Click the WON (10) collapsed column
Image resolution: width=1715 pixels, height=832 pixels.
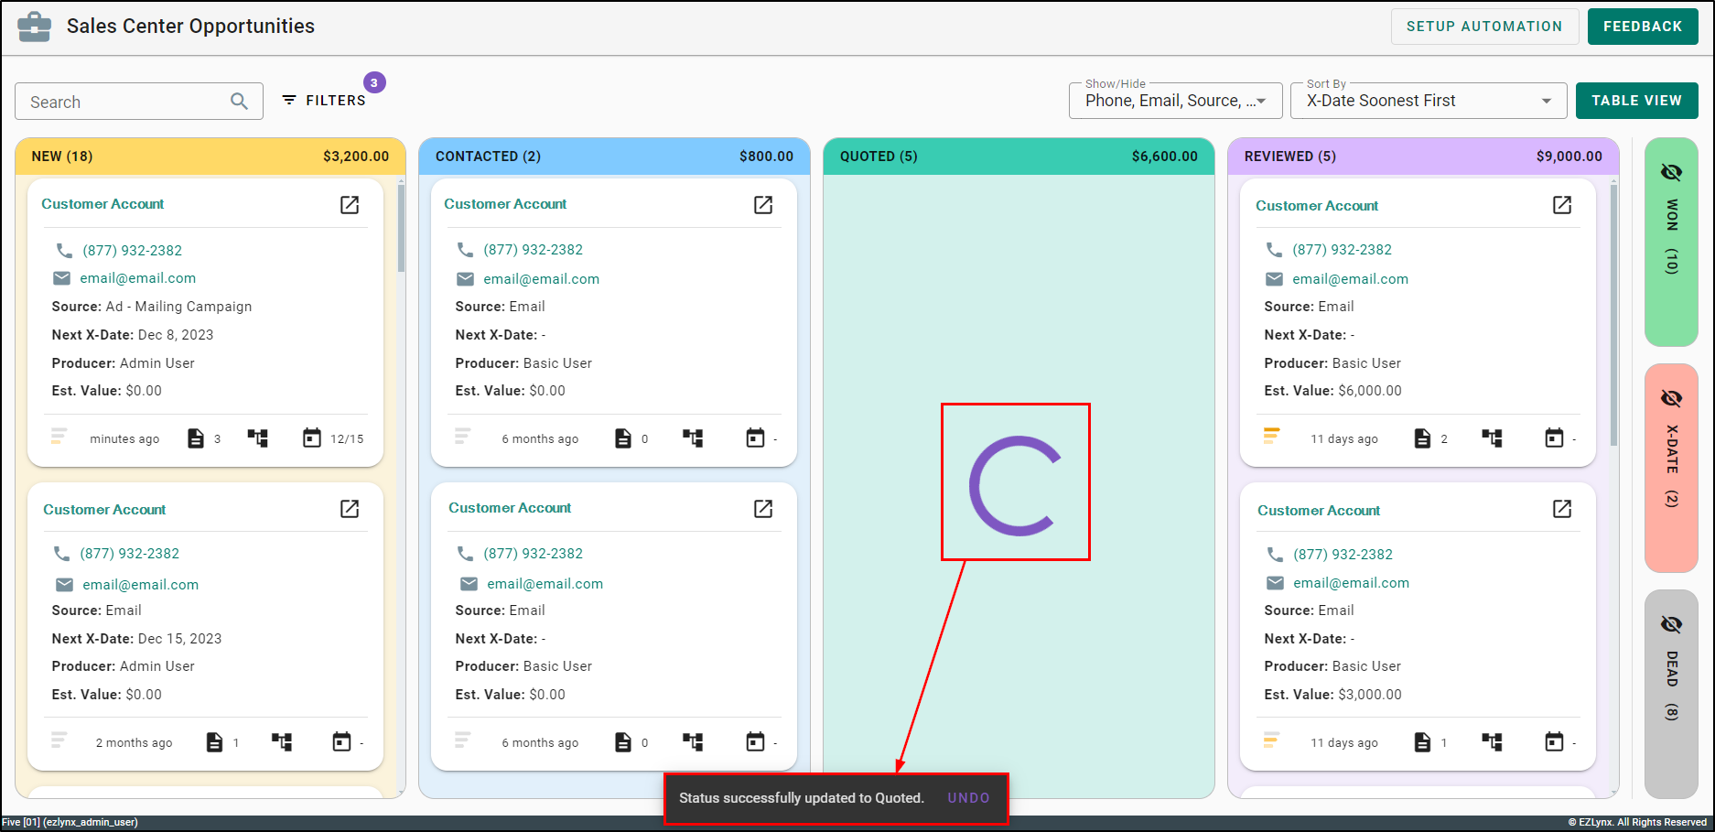click(1671, 243)
